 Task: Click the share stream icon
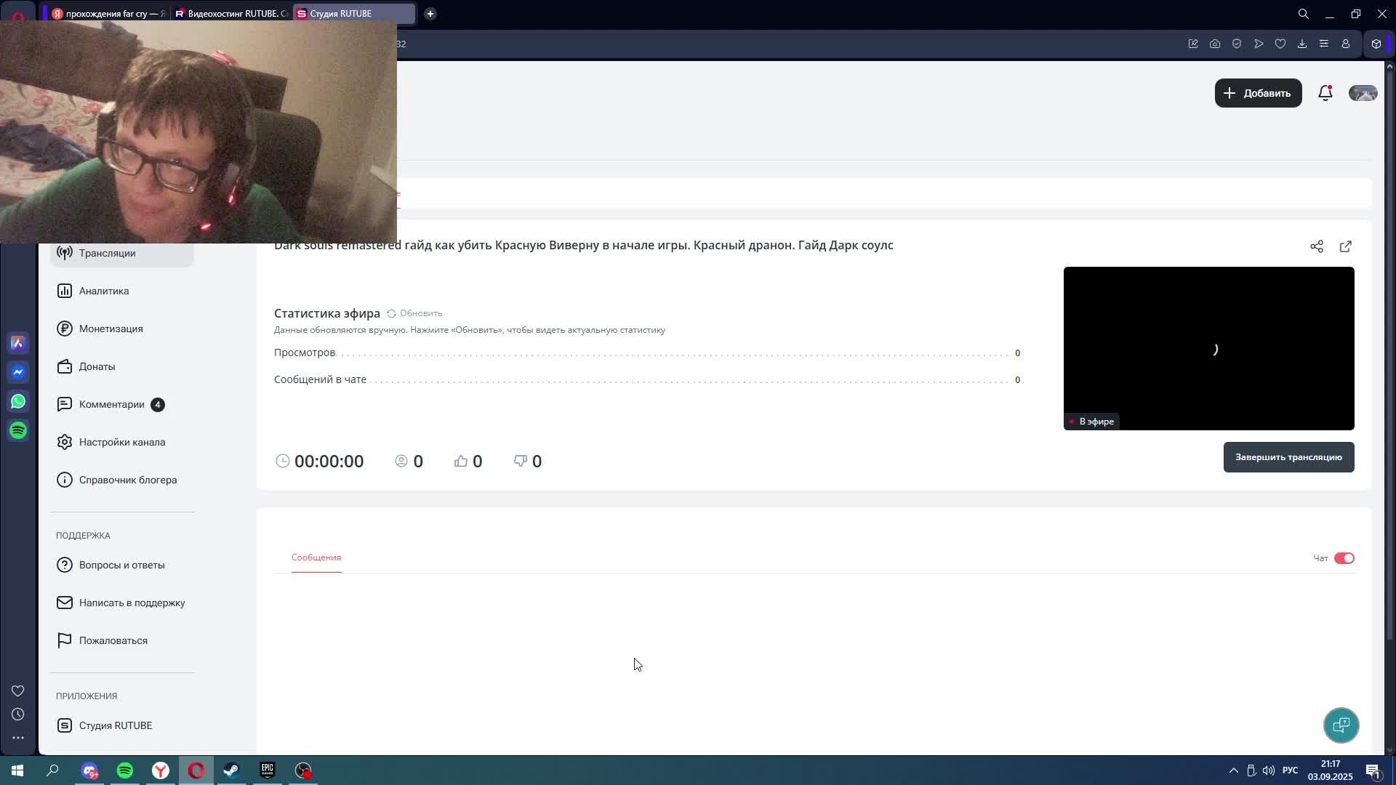(1316, 246)
